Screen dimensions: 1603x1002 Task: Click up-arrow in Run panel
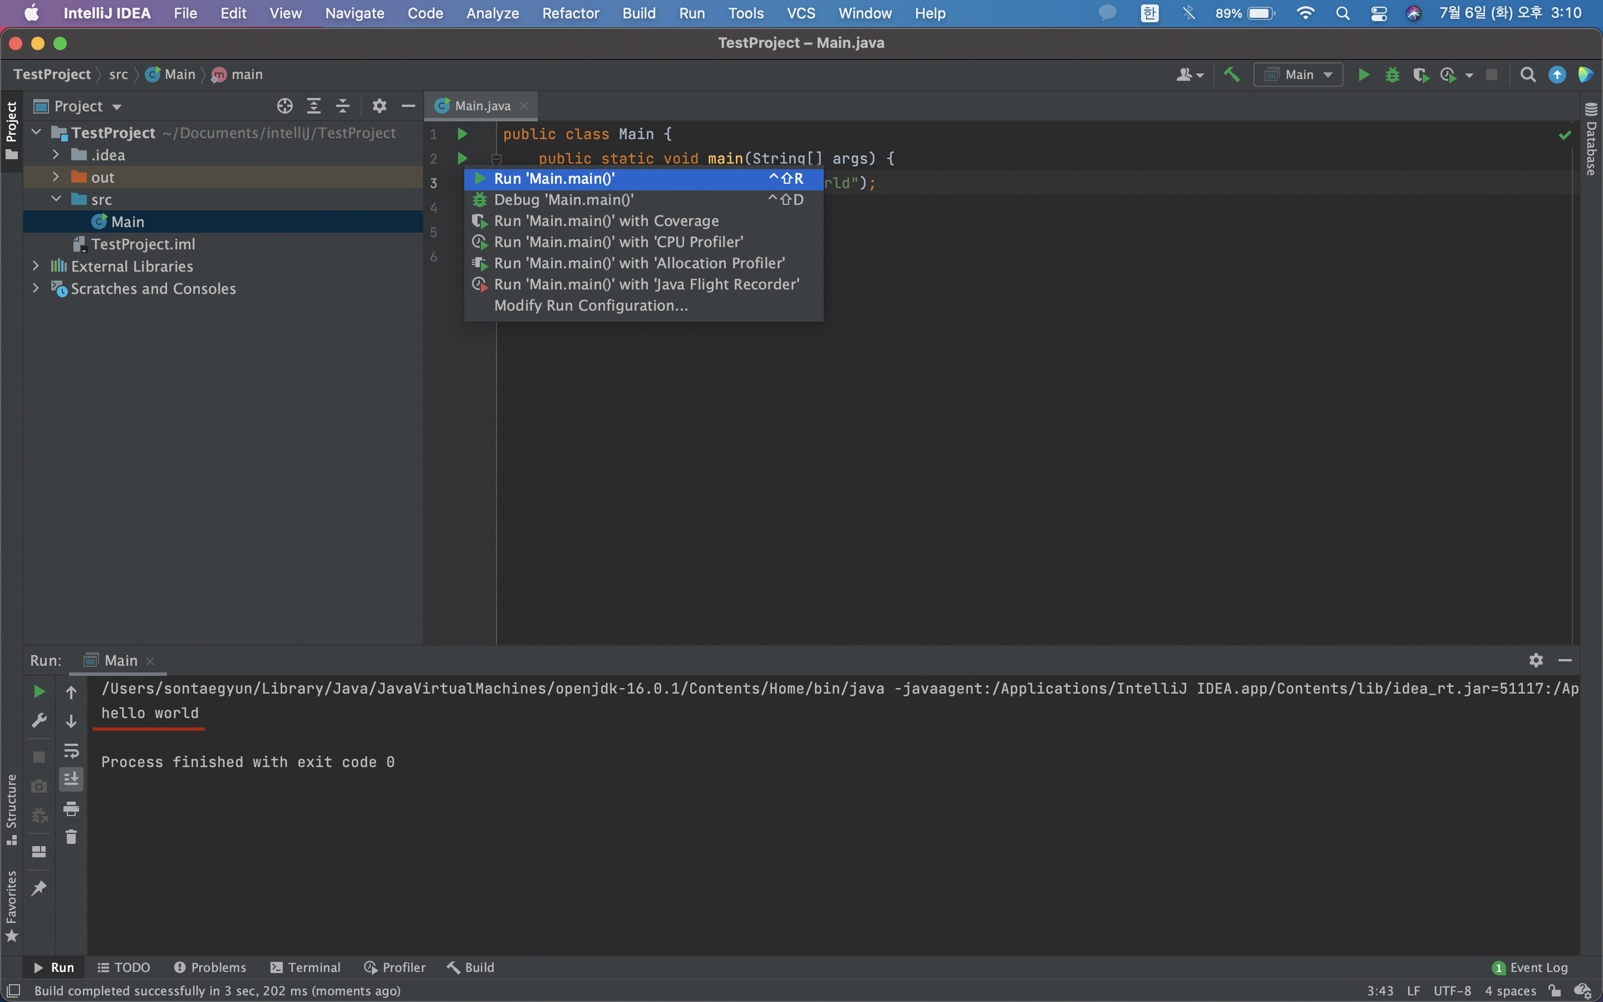[x=71, y=692]
